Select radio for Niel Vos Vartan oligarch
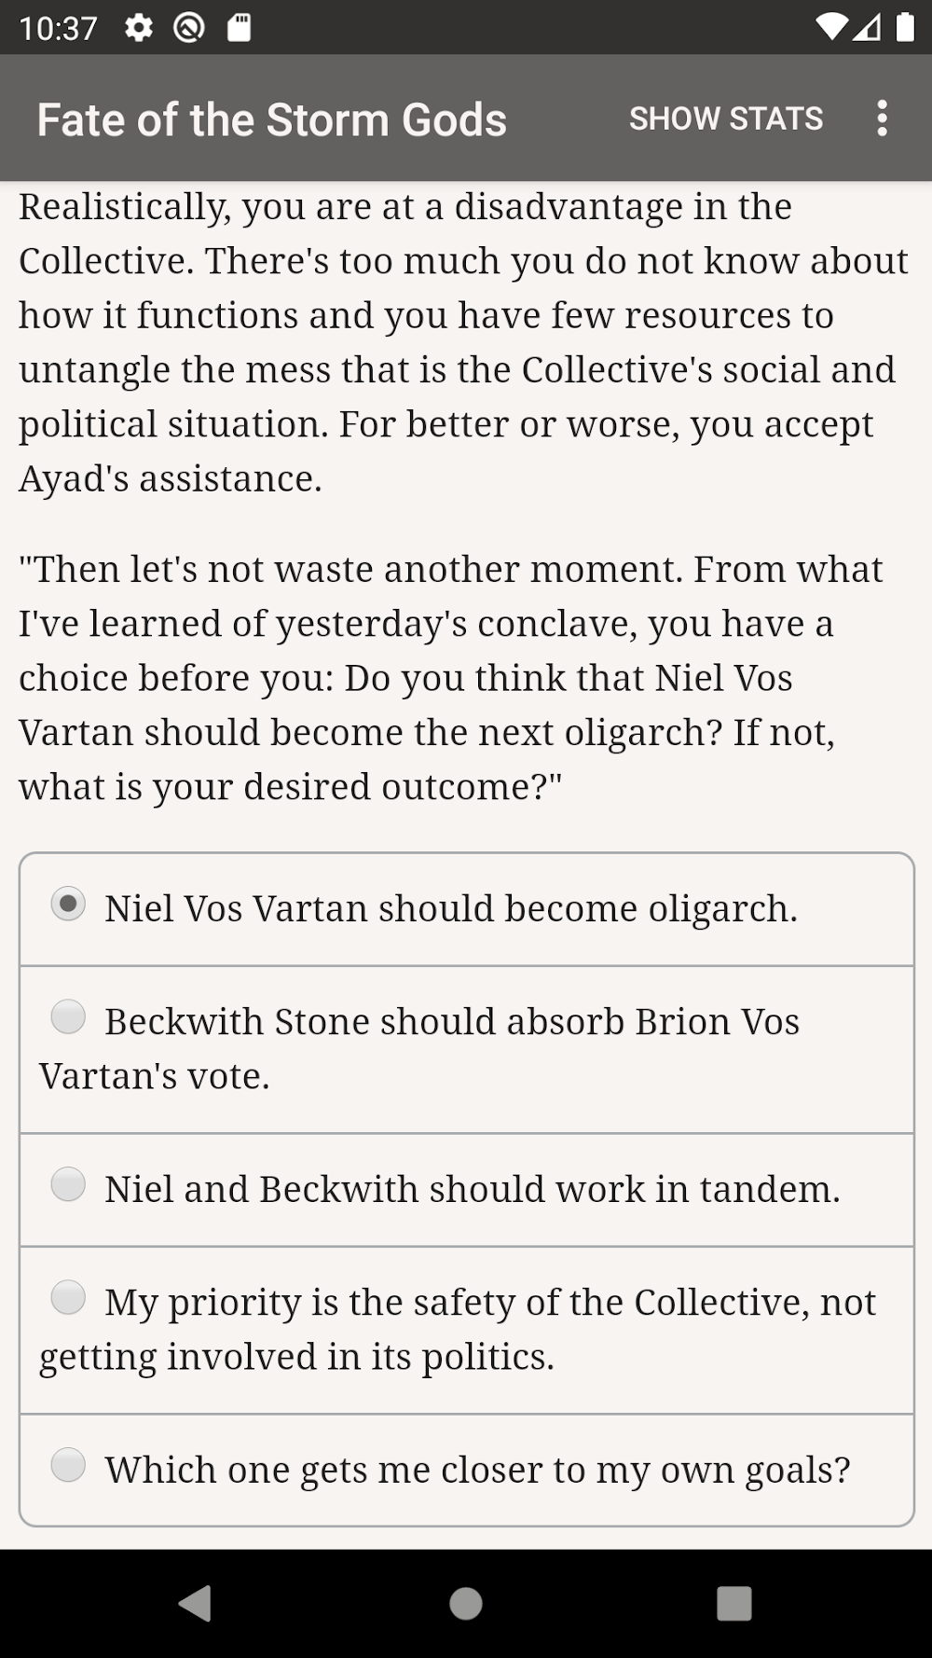Viewport: 932px width, 1658px height. 68,905
